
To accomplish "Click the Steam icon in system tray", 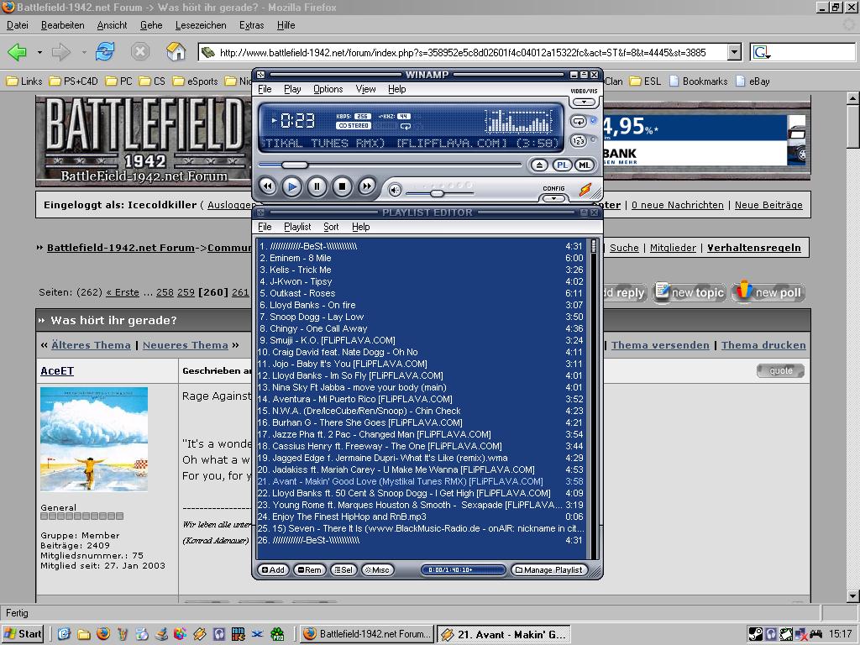I will 755,634.
